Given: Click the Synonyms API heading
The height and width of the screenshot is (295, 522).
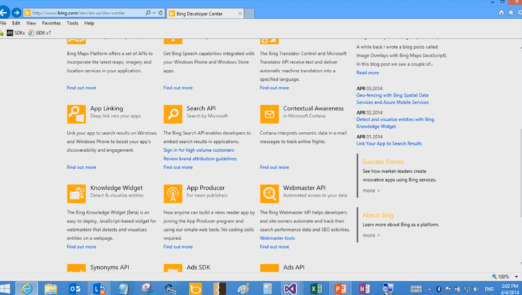Looking at the screenshot, I should click(x=110, y=267).
